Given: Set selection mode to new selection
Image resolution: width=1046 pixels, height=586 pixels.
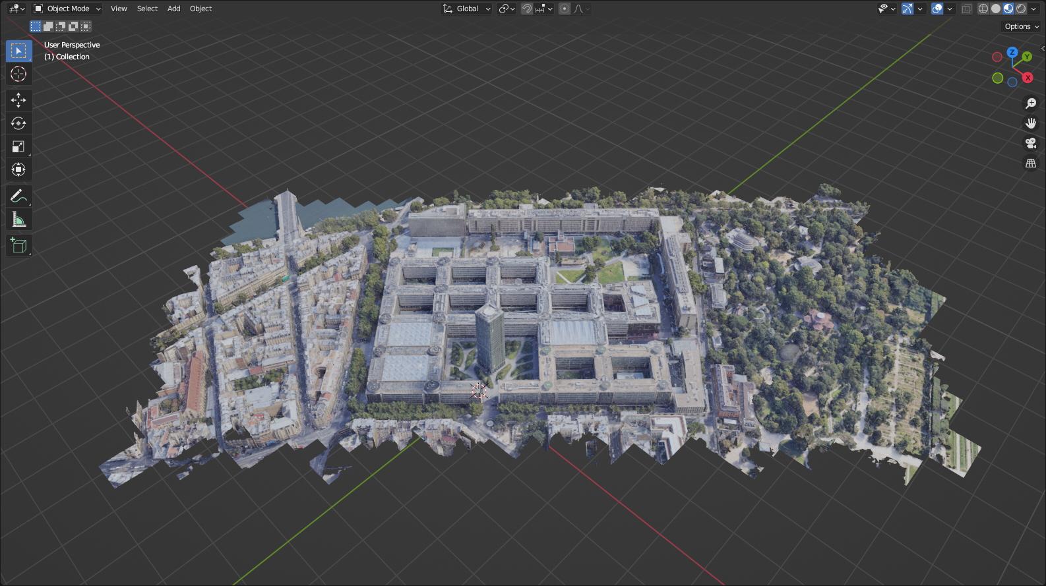Looking at the screenshot, I should 36,26.
